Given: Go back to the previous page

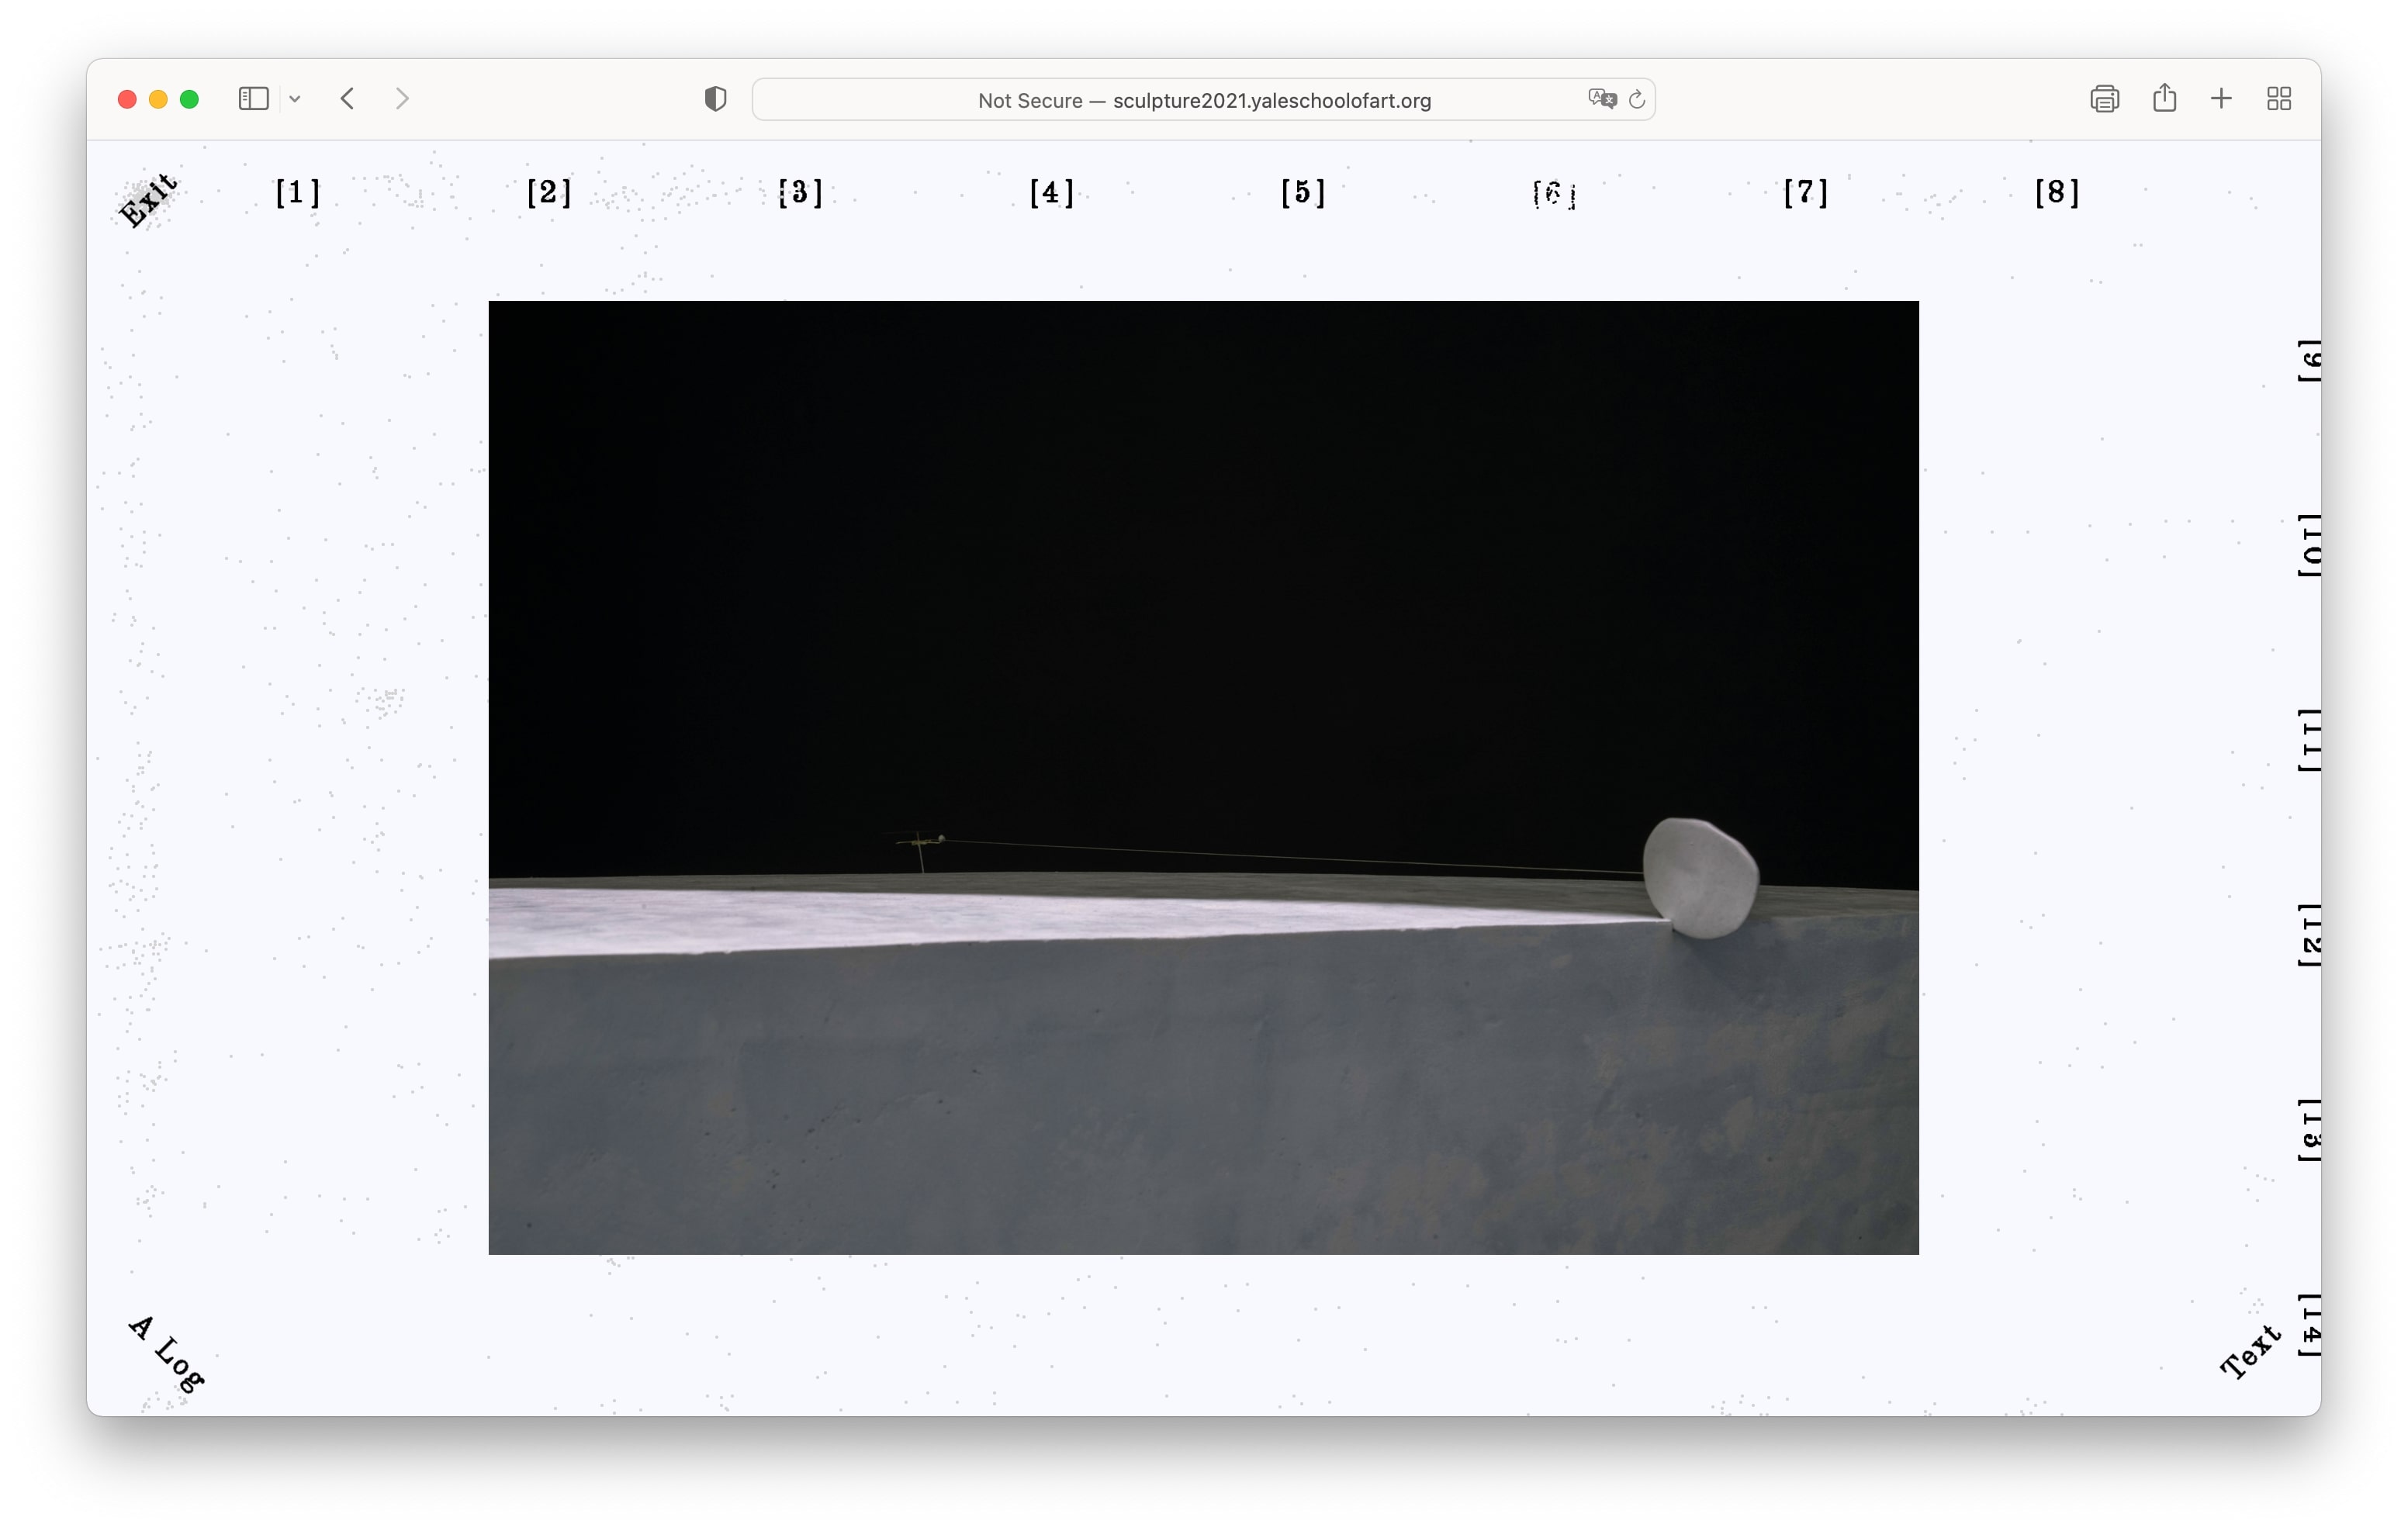Looking at the screenshot, I should click(347, 98).
